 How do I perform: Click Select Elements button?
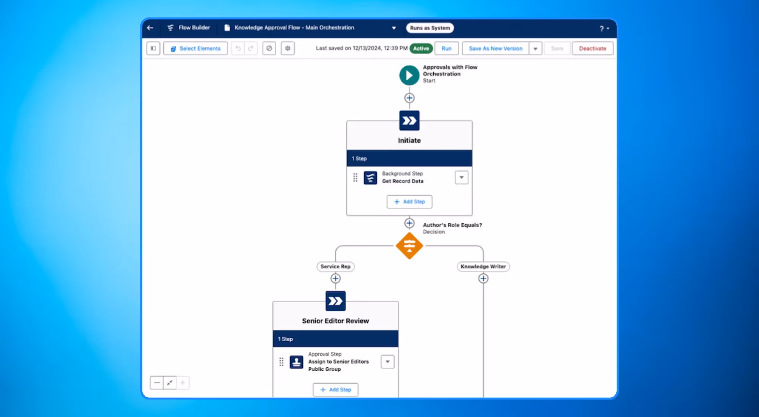[x=195, y=49]
